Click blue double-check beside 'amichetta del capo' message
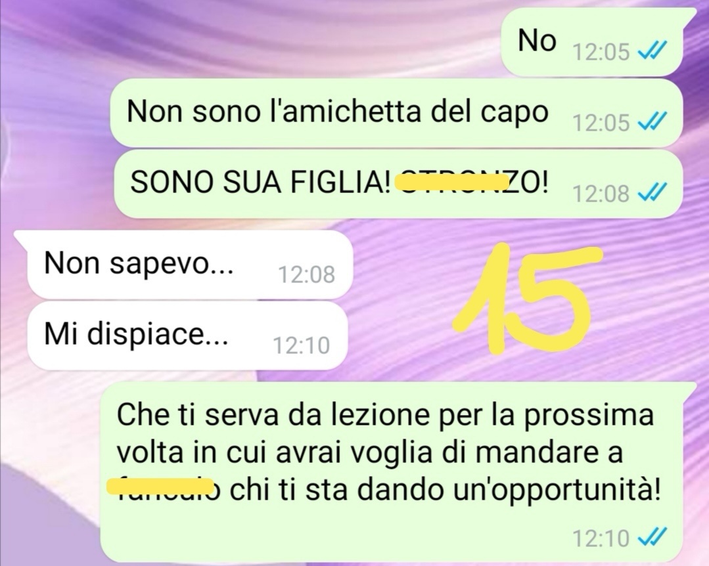 tap(652, 121)
